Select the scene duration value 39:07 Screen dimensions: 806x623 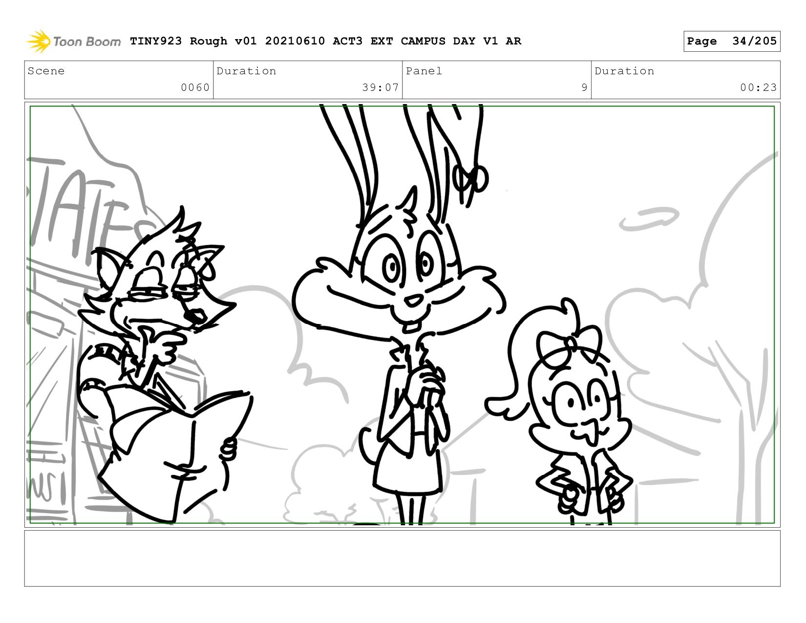click(x=381, y=87)
